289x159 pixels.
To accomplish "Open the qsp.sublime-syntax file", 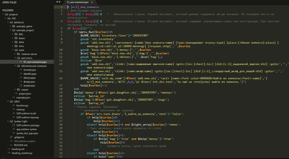I will (x=27, y=129).
